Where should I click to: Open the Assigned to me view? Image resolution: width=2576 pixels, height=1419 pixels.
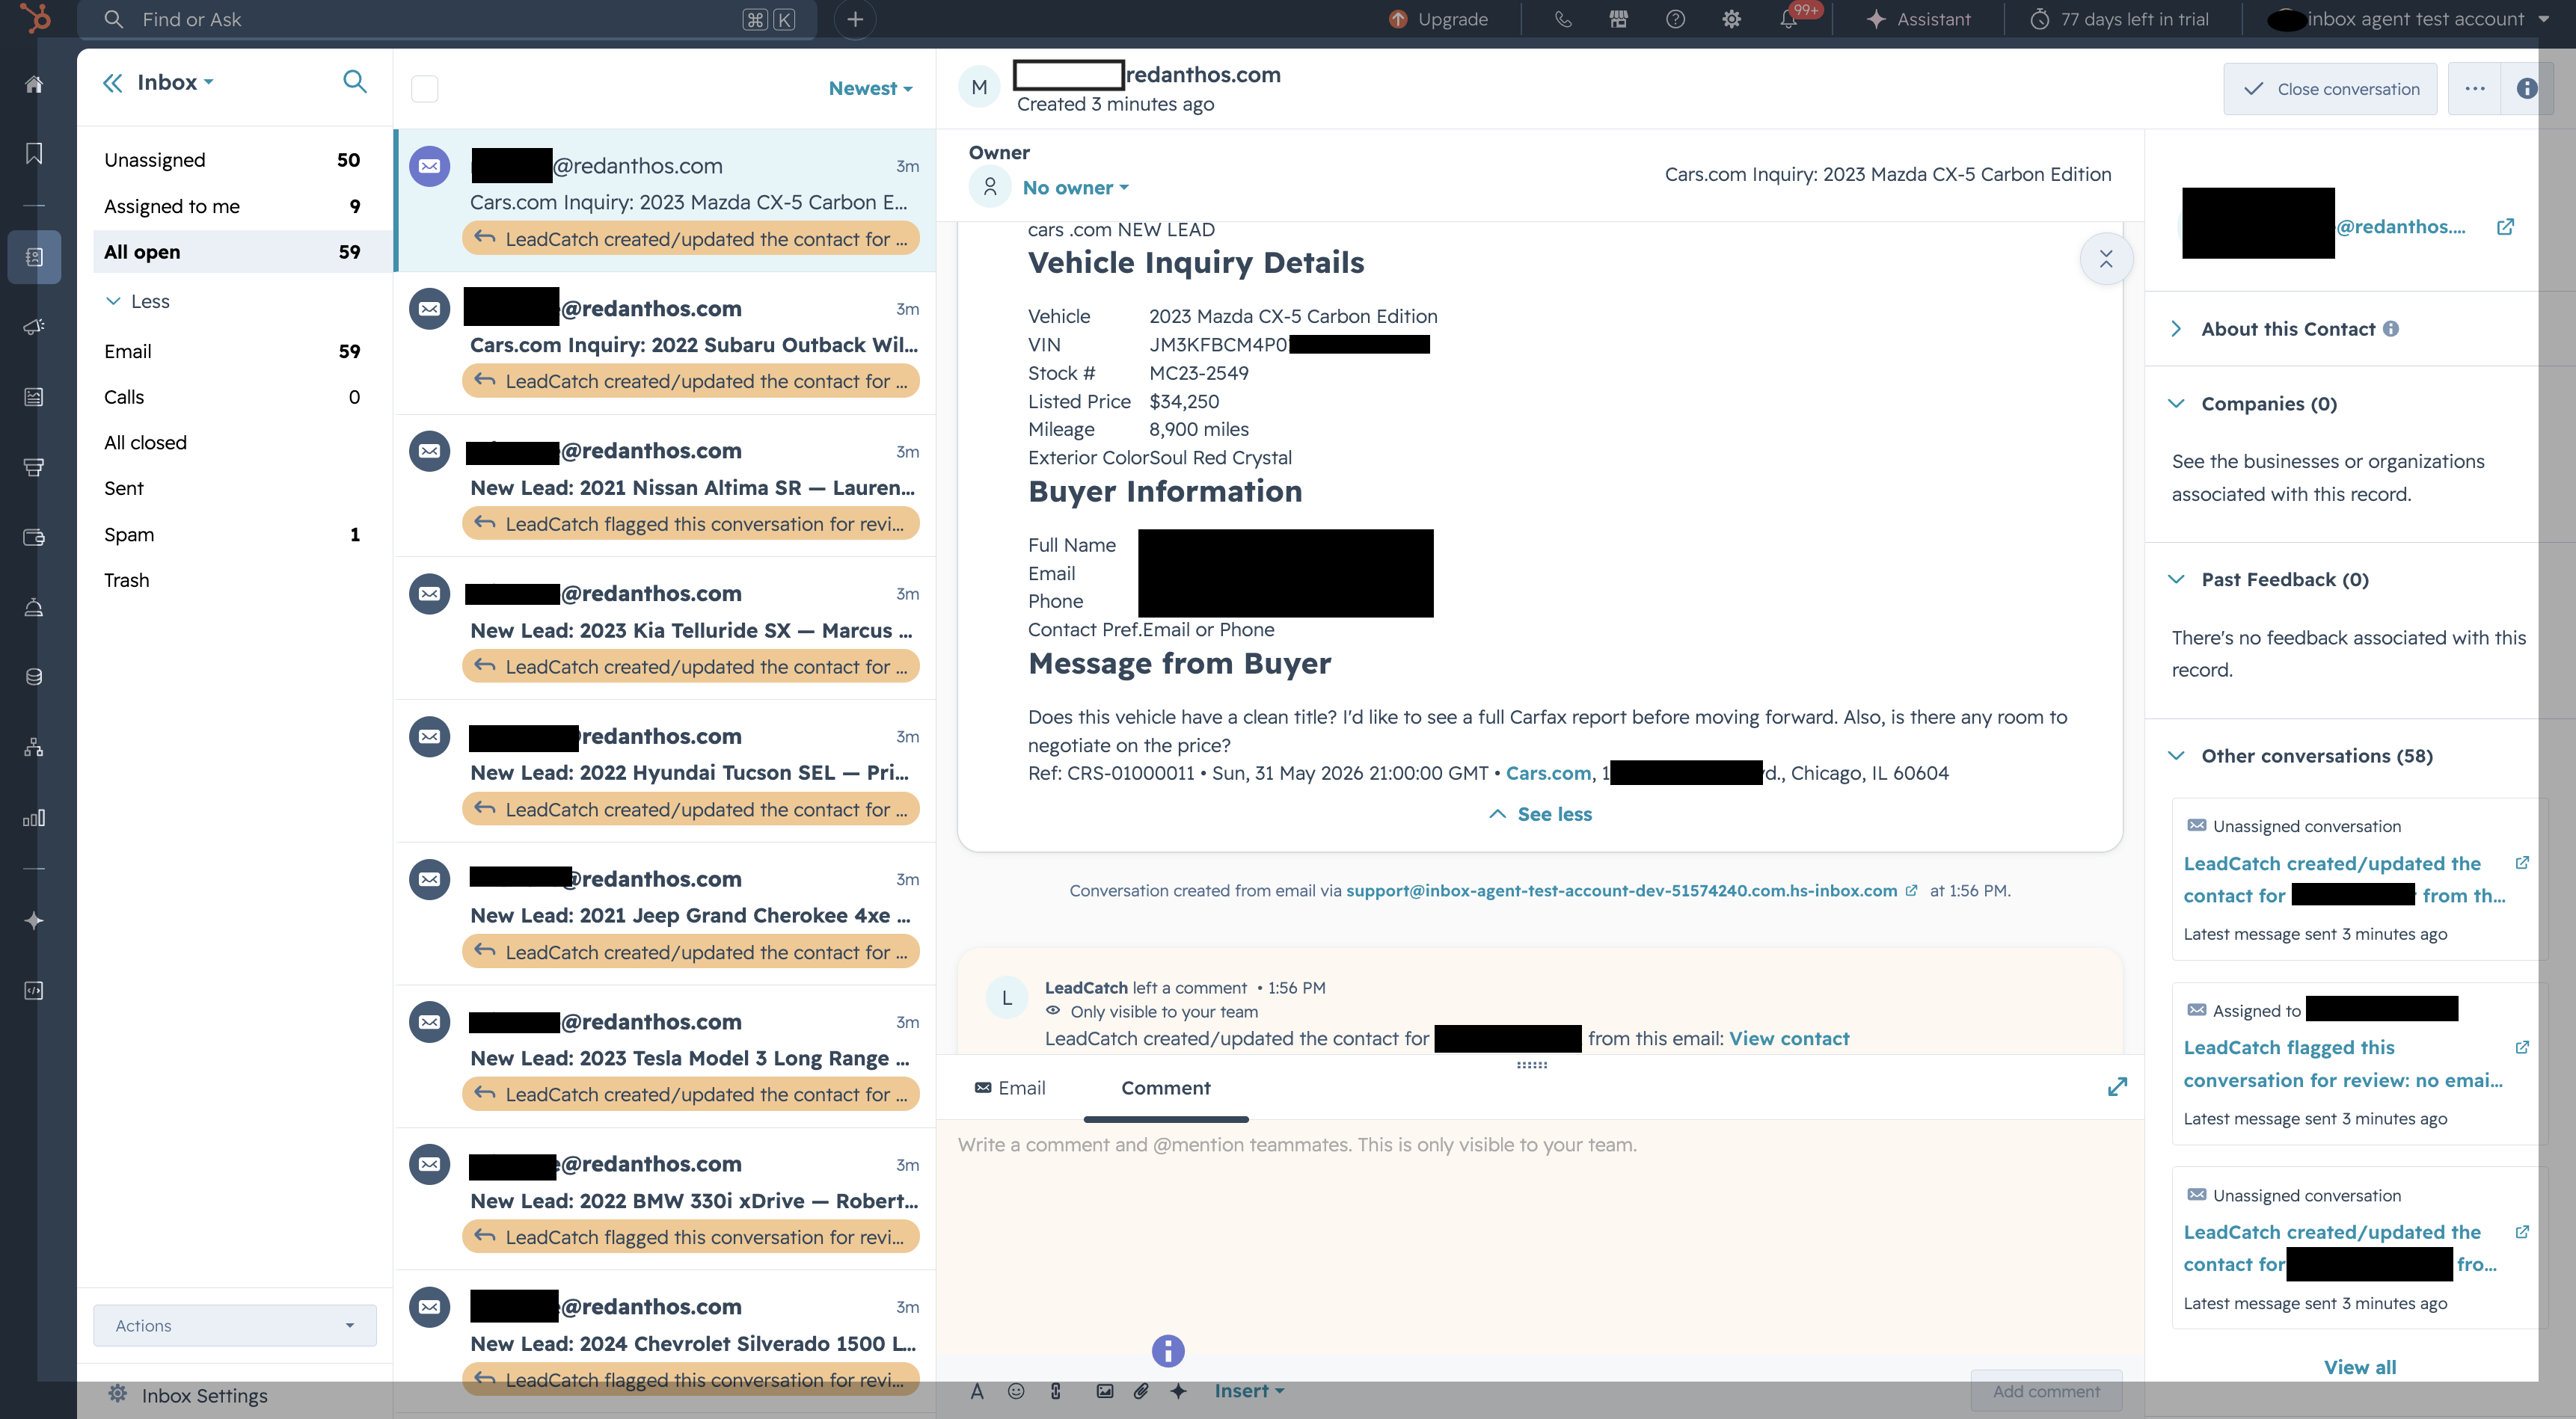pos(233,206)
